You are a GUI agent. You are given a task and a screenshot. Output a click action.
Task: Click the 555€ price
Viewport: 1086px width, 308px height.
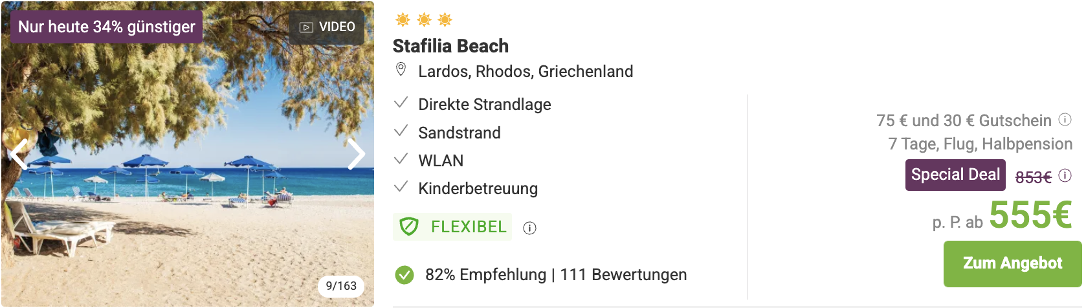coord(1030,215)
